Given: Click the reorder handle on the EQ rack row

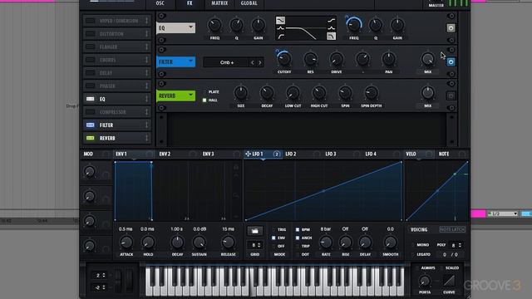Looking at the screenshot, I should point(146,99).
